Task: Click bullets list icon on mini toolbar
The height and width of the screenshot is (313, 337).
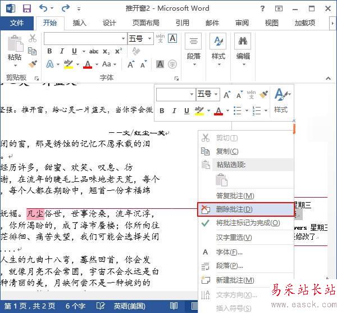Action: (237, 111)
